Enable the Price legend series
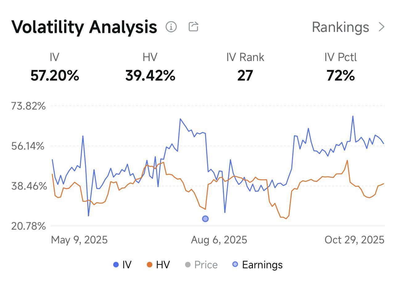 201,265
